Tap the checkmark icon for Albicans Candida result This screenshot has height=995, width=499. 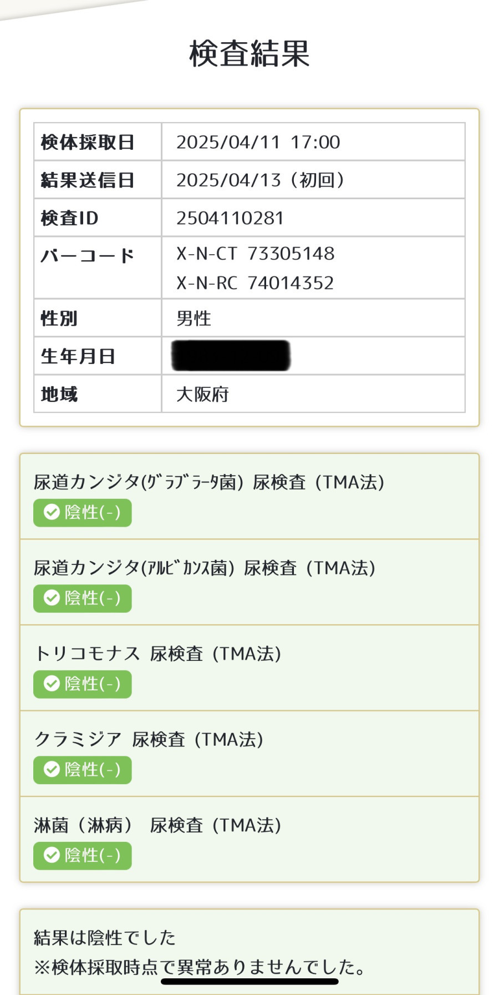[52, 598]
